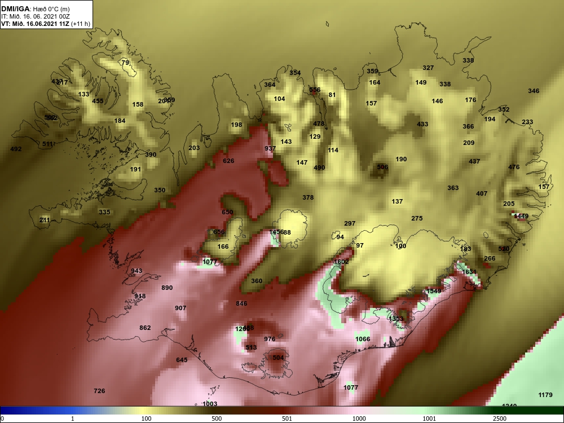Viewport: 564px width, 423px height.
Task: Click the "(+11 h)" forecast offset
Action: [81, 24]
